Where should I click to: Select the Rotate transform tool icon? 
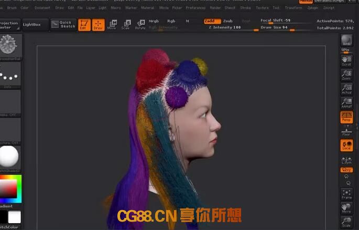click(x=140, y=25)
